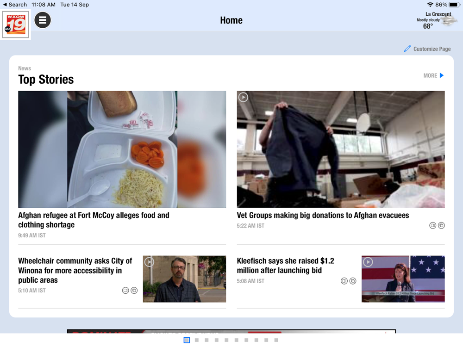Click the blue arrow next to MORE

(x=442, y=75)
